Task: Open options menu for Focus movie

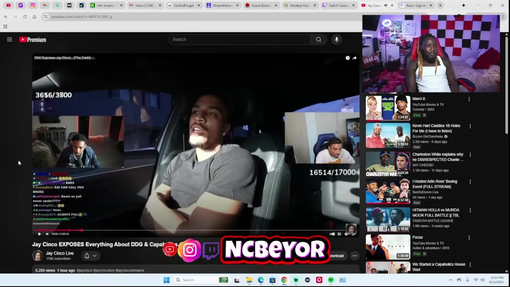Action: click(469, 238)
